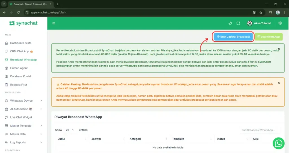Viewport: 289px width, 153px height.
Task: Click browser reload icon
Action: pos(18,12)
